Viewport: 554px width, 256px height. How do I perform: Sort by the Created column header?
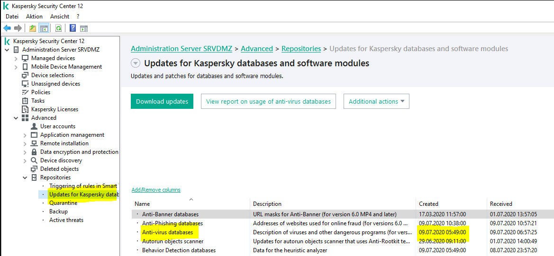tap(452, 204)
